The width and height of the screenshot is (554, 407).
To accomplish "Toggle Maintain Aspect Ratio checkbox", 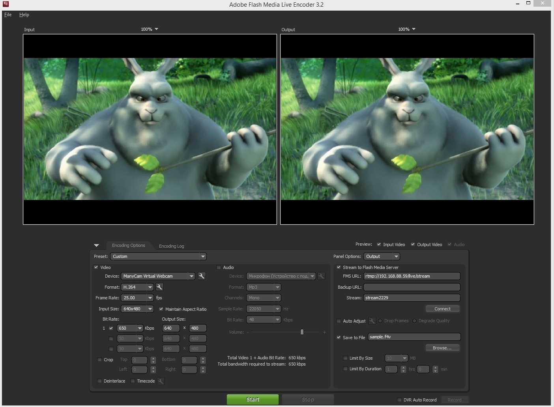I will tap(161, 309).
